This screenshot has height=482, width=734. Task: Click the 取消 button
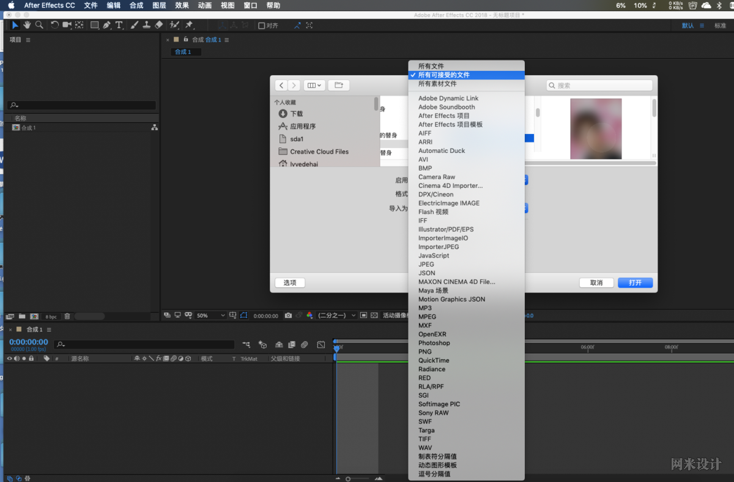pyautogui.click(x=596, y=283)
